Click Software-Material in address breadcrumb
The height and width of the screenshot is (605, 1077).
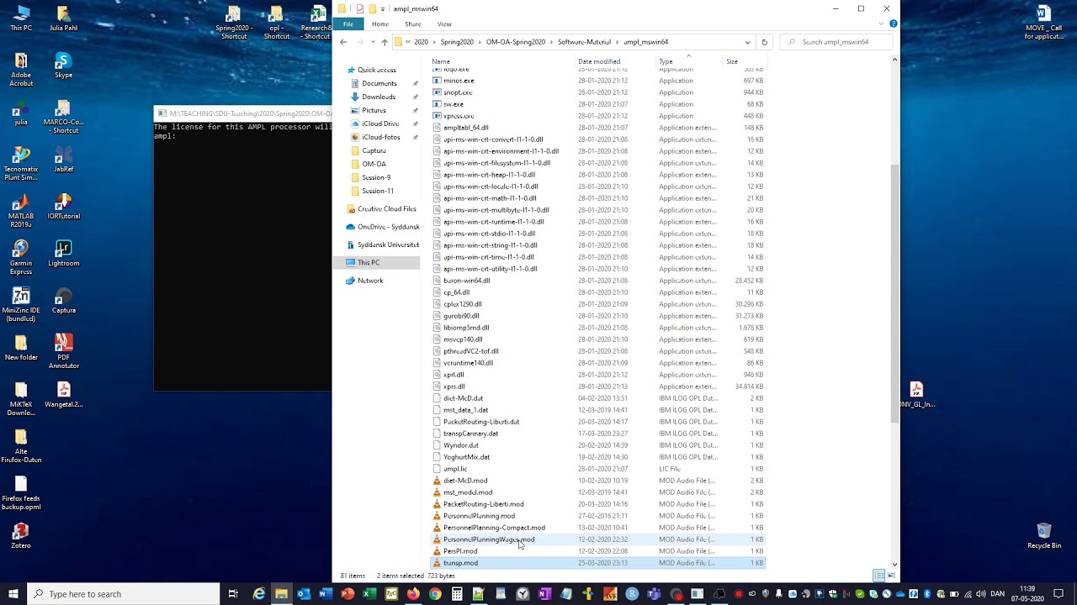[584, 42]
